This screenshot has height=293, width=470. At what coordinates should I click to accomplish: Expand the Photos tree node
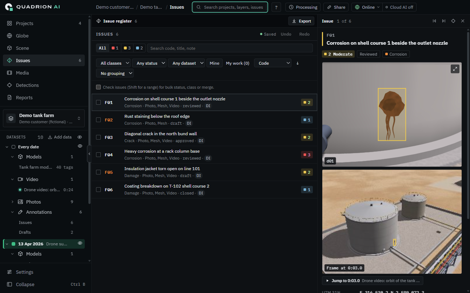coord(12,202)
